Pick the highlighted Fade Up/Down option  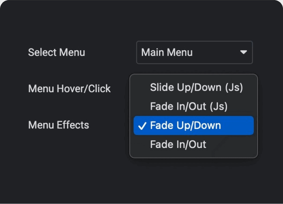pos(194,125)
